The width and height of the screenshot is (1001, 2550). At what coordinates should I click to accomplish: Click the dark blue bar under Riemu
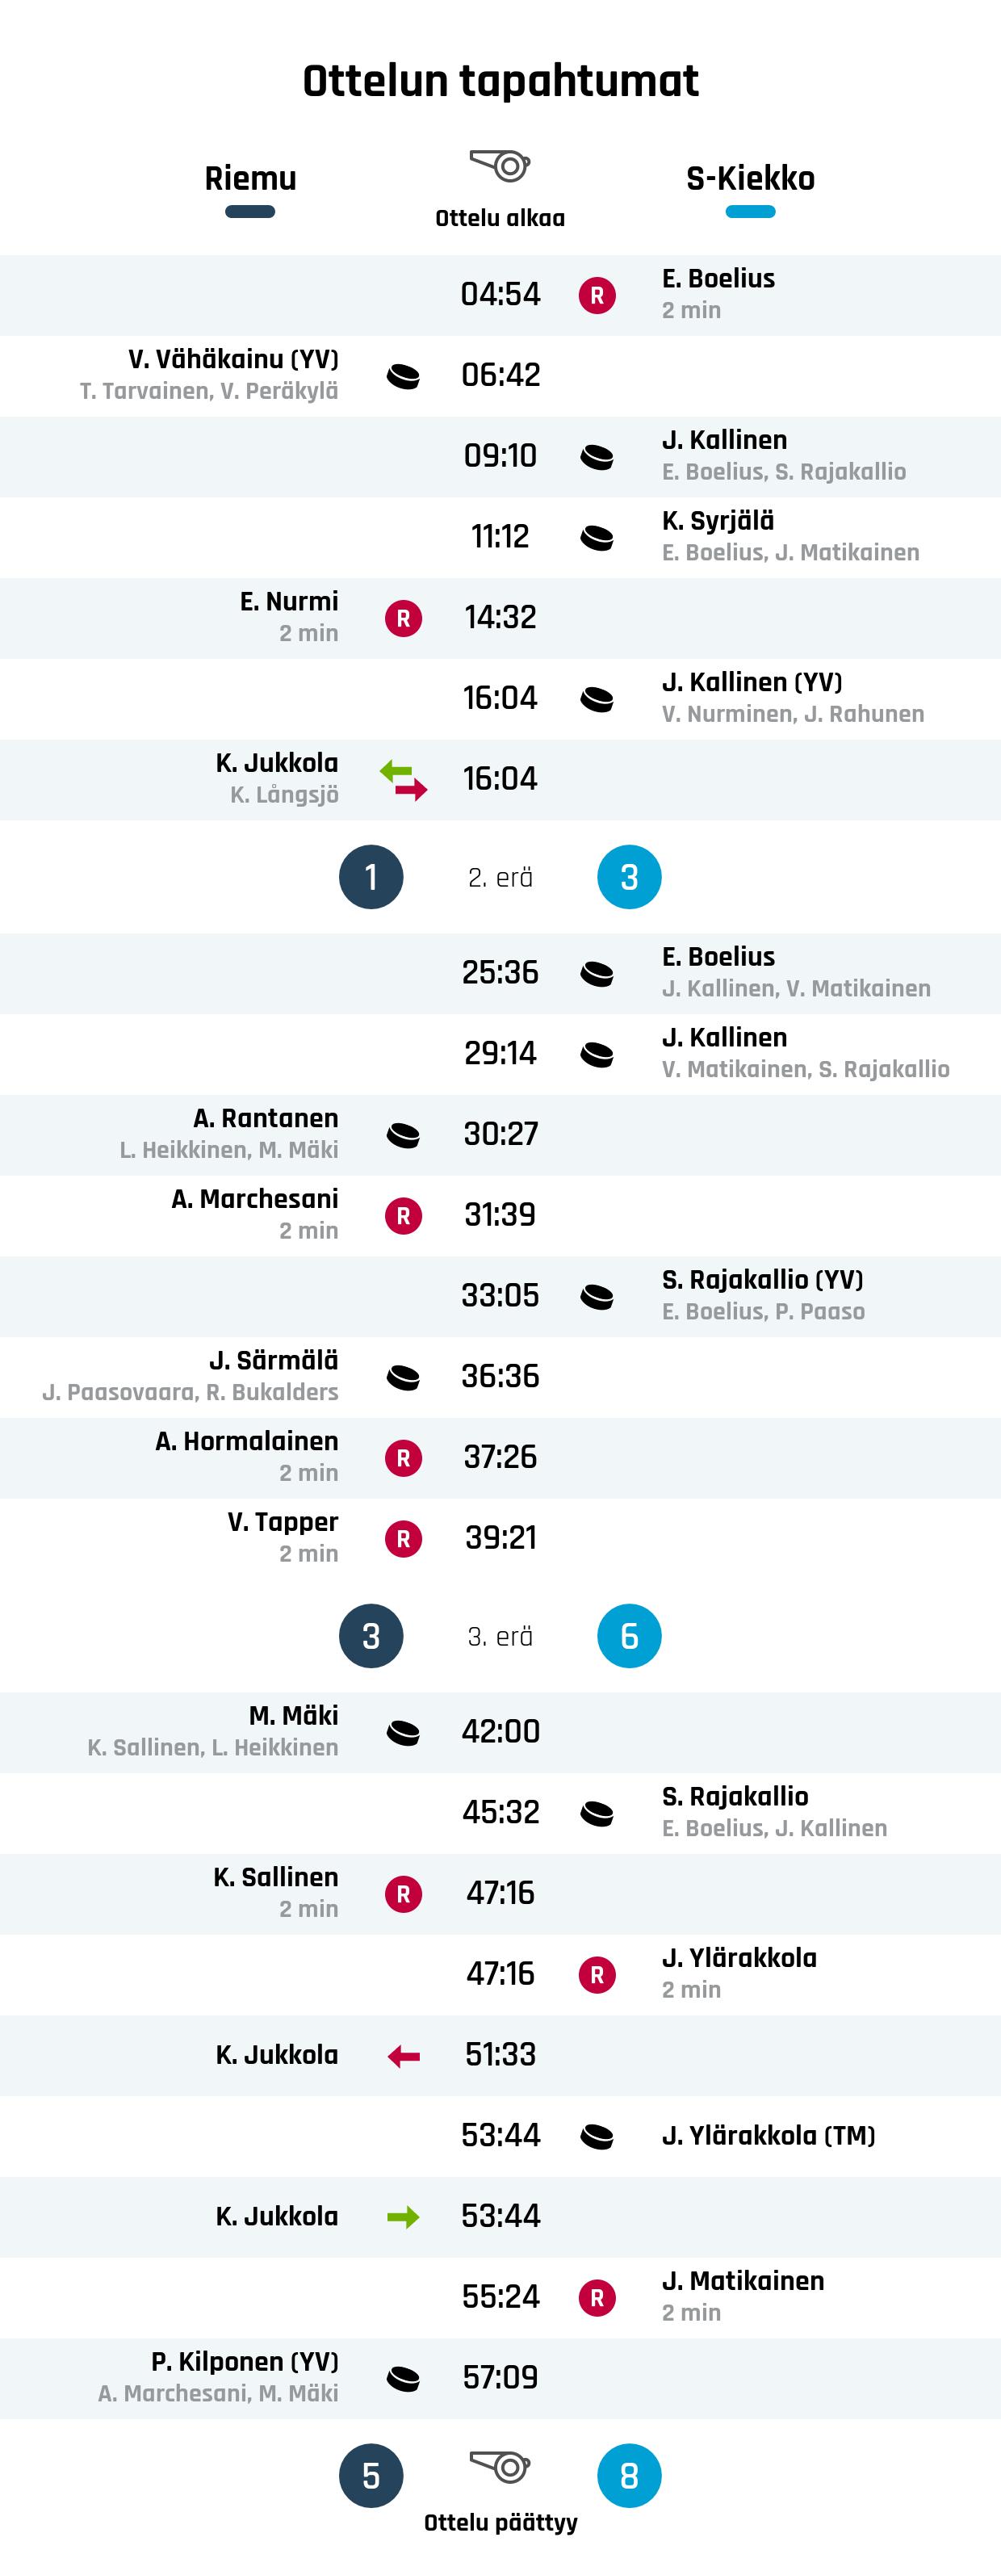point(250,212)
